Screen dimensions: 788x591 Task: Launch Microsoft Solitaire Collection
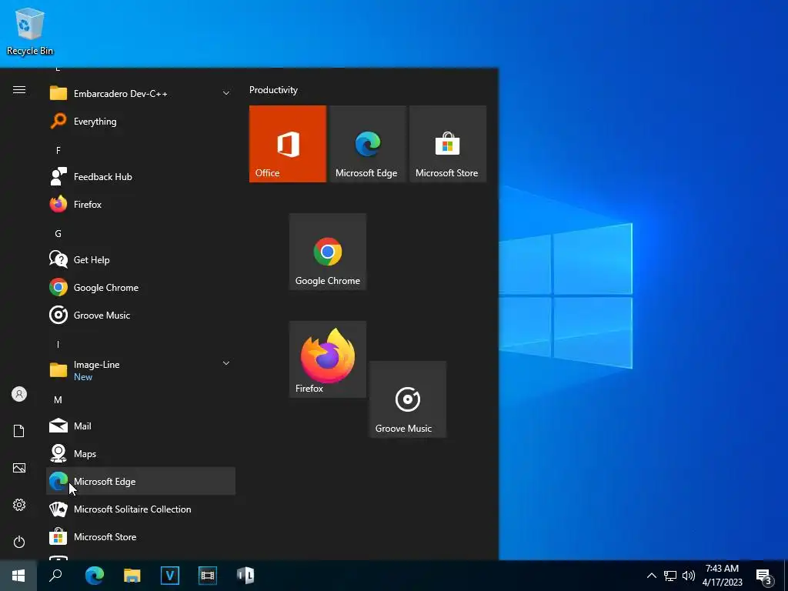141,509
